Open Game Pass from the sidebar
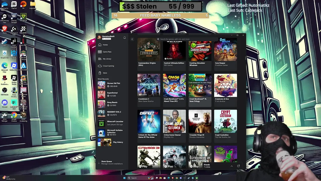The height and width of the screenshot is (181, 321). (112, 52)
